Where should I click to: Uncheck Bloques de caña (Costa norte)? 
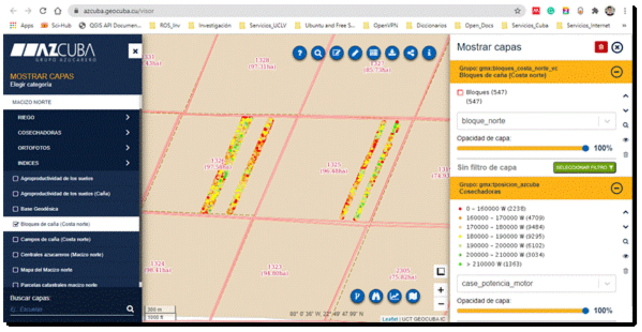[16, 224]
